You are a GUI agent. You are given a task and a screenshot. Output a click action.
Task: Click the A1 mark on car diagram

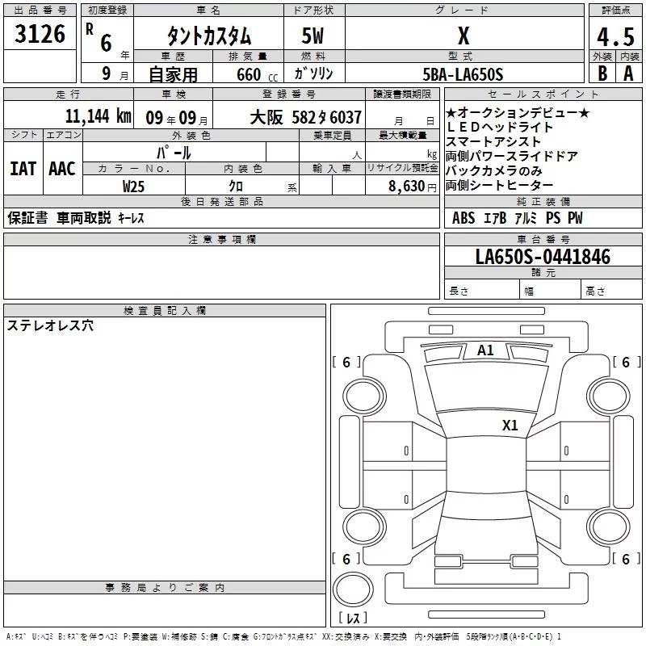point(485,350)
